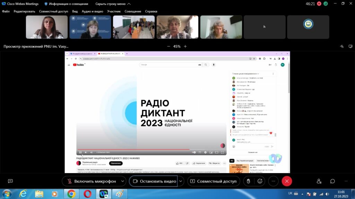
Task: Open the reactions emoji icon
Action: [260, 181]
